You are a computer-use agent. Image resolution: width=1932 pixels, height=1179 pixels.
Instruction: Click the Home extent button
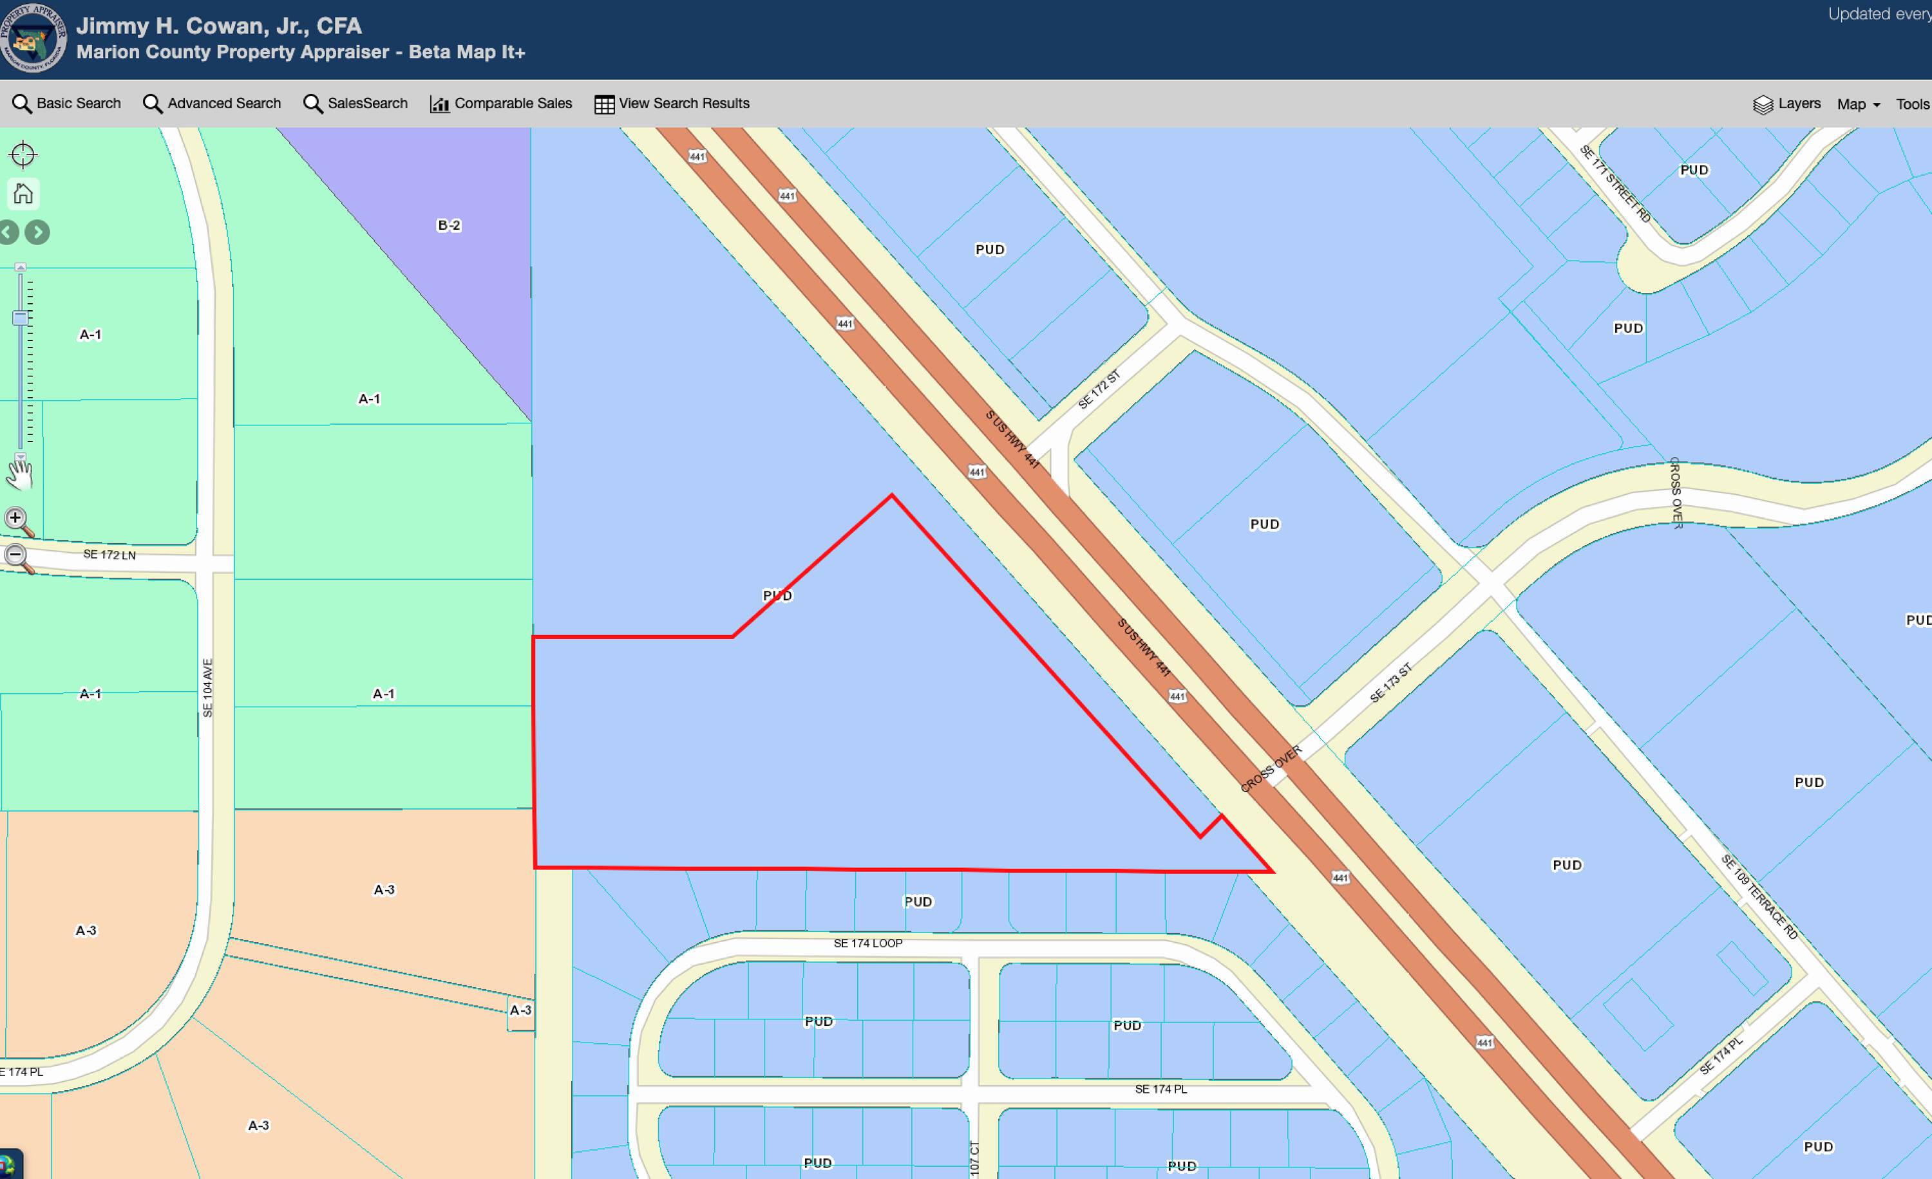click(x=24, y=194)
